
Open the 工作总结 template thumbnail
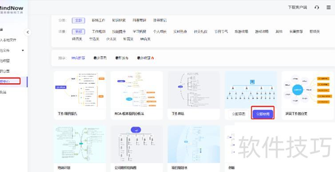[x=194, y=90]
